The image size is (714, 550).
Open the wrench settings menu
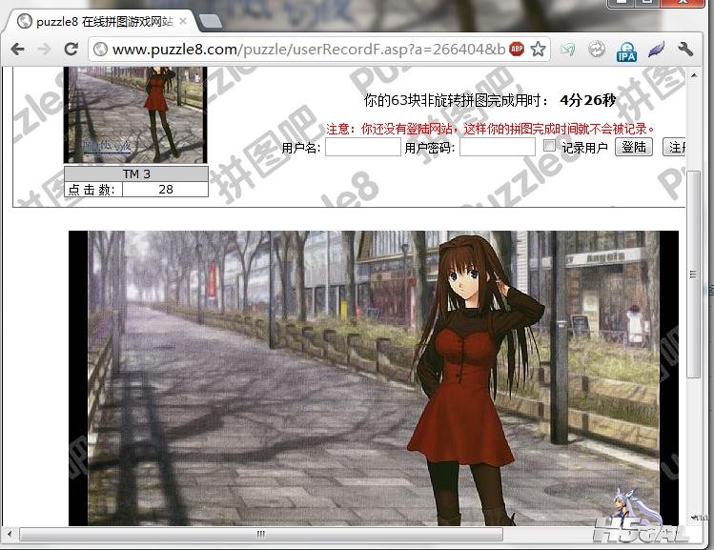tap(685, 49)
